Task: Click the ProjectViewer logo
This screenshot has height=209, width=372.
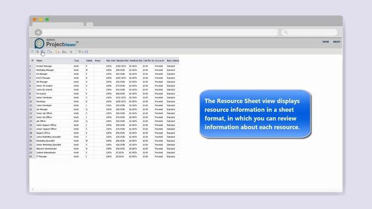Action: pos(56,44)
